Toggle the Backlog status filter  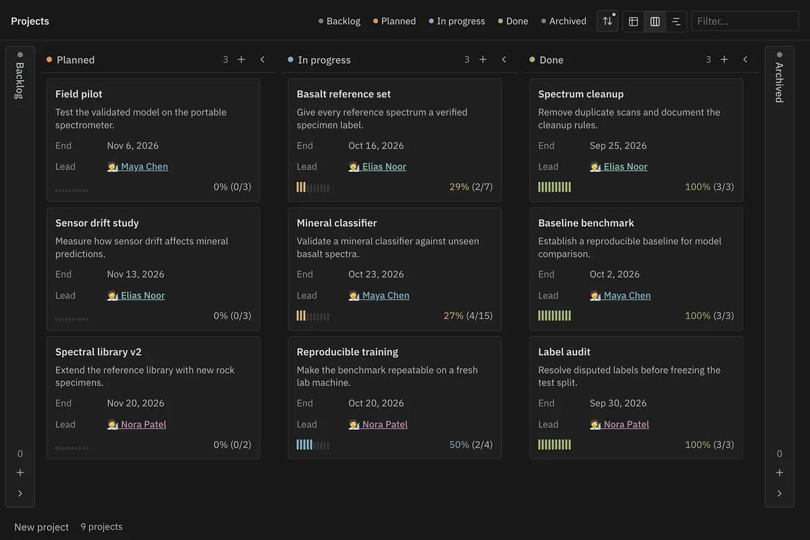340,21
